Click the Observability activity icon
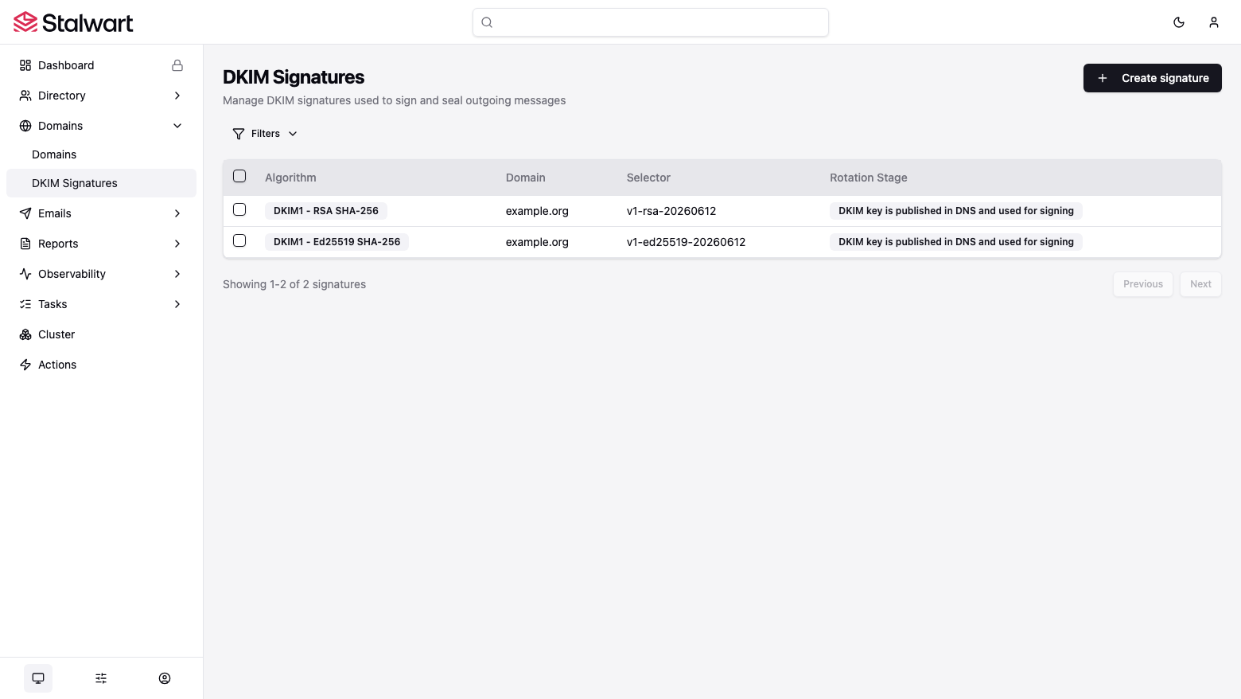 click(25, 274)
